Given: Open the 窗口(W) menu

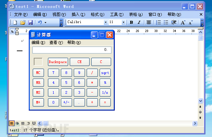Looking at the screenshot, I should (x=155, y=15).
